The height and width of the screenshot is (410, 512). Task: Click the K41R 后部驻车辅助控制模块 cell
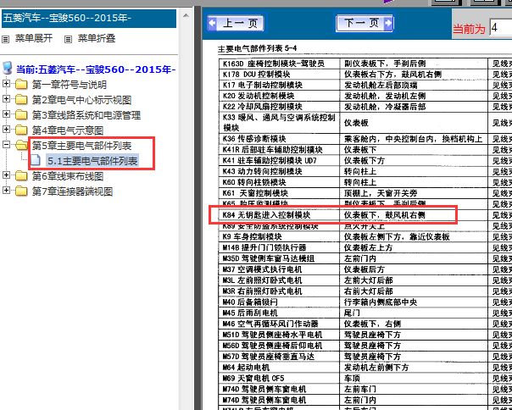tap(280, 149)
